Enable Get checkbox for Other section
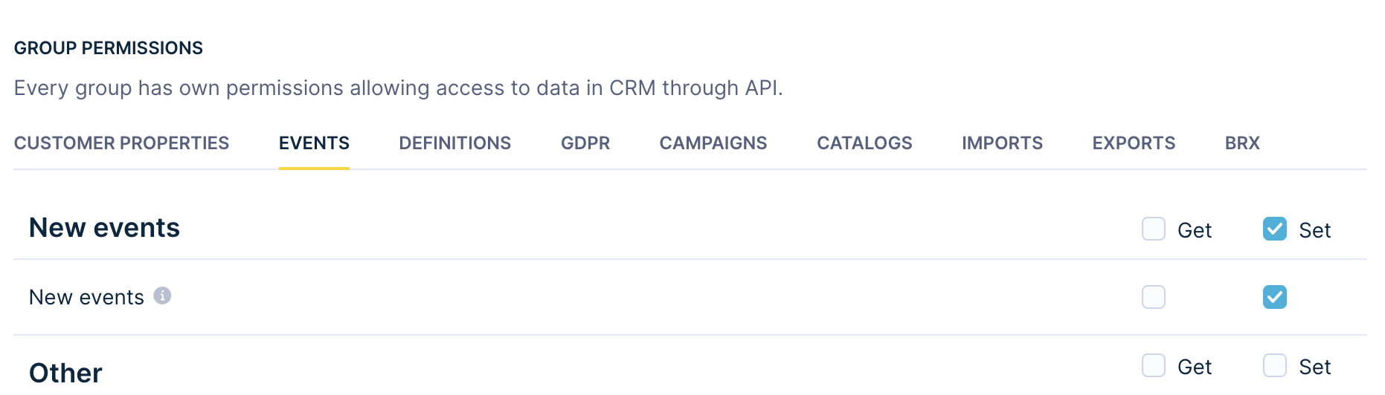The width and height of the screenshot is (1385, 395). [x=1153, y=365]
